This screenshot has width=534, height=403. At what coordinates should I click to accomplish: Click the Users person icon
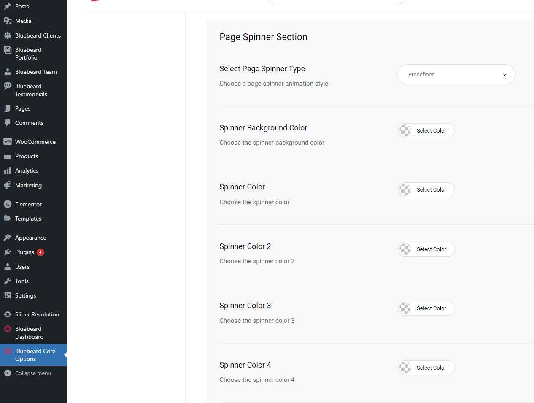[8, 267]
